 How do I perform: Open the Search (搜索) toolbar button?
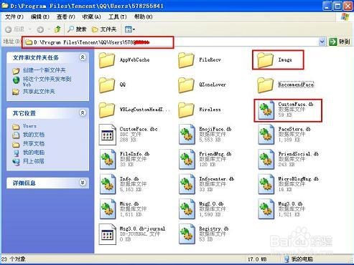(77, 29)
